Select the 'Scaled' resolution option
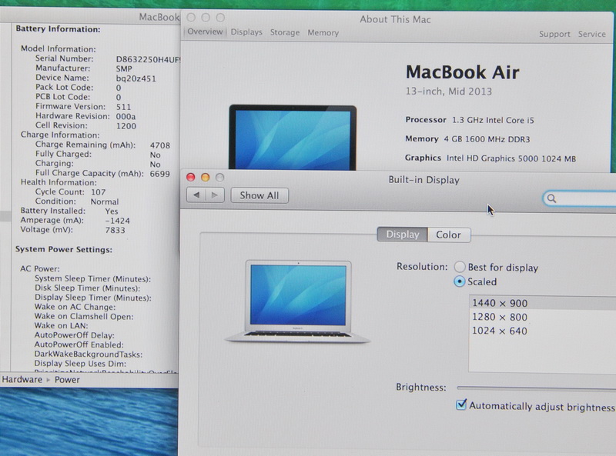 (x=459, y=281)
